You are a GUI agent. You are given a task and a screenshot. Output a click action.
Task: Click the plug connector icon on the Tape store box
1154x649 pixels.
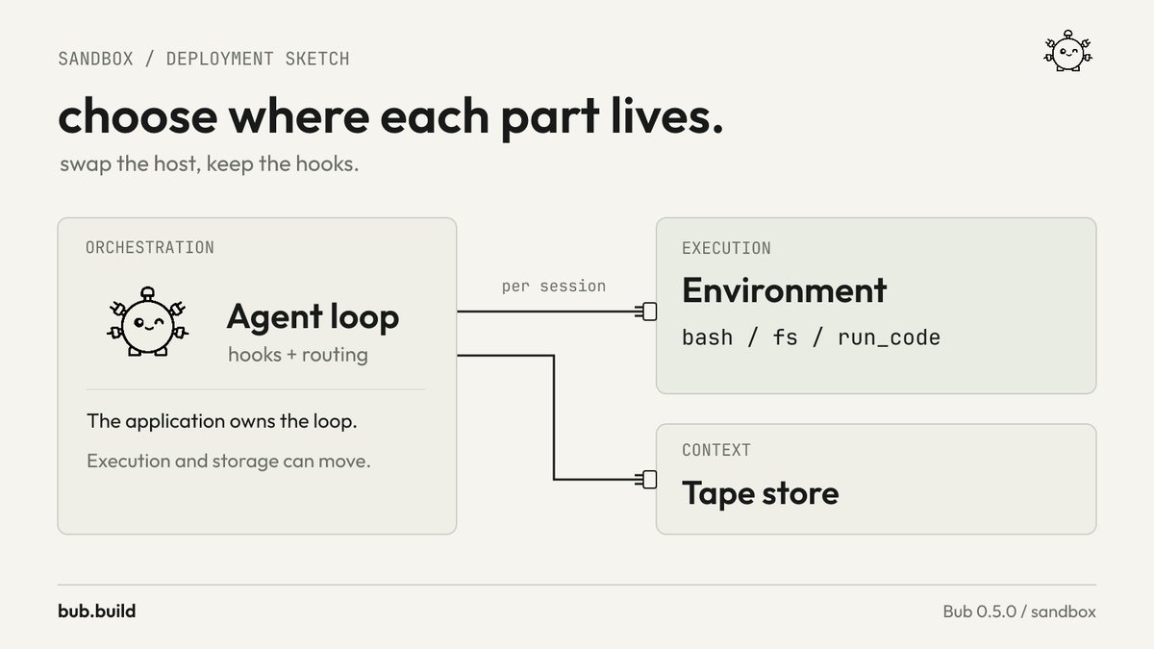point(648,479)
